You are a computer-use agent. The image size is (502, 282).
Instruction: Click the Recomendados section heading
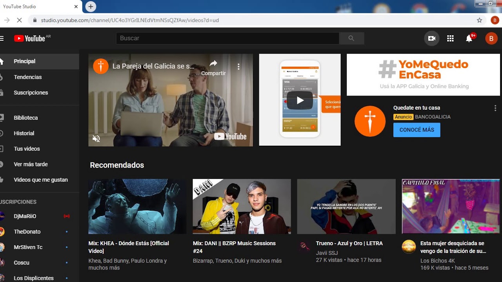coord(117,165)
